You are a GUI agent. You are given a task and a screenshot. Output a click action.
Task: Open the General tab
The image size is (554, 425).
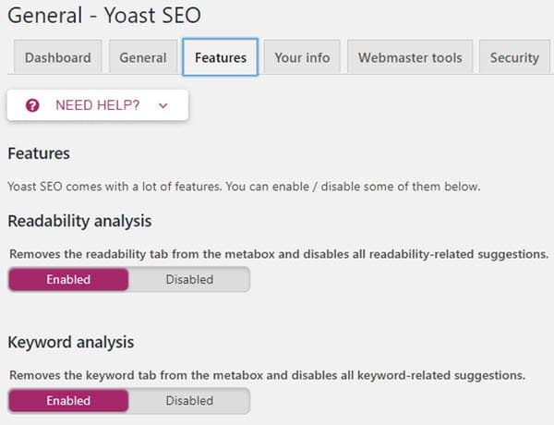(x=143, y=57)
